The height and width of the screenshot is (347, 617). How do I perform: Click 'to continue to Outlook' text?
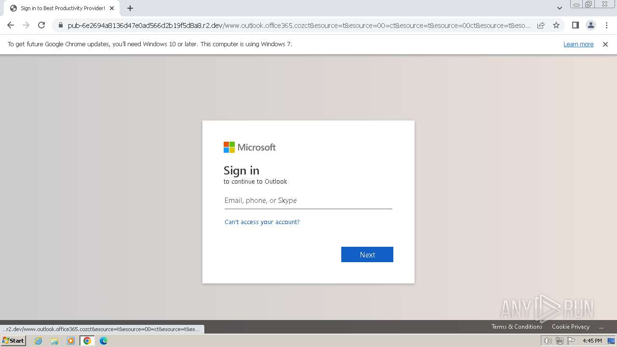pyautogui.click(x=255, y=182)
